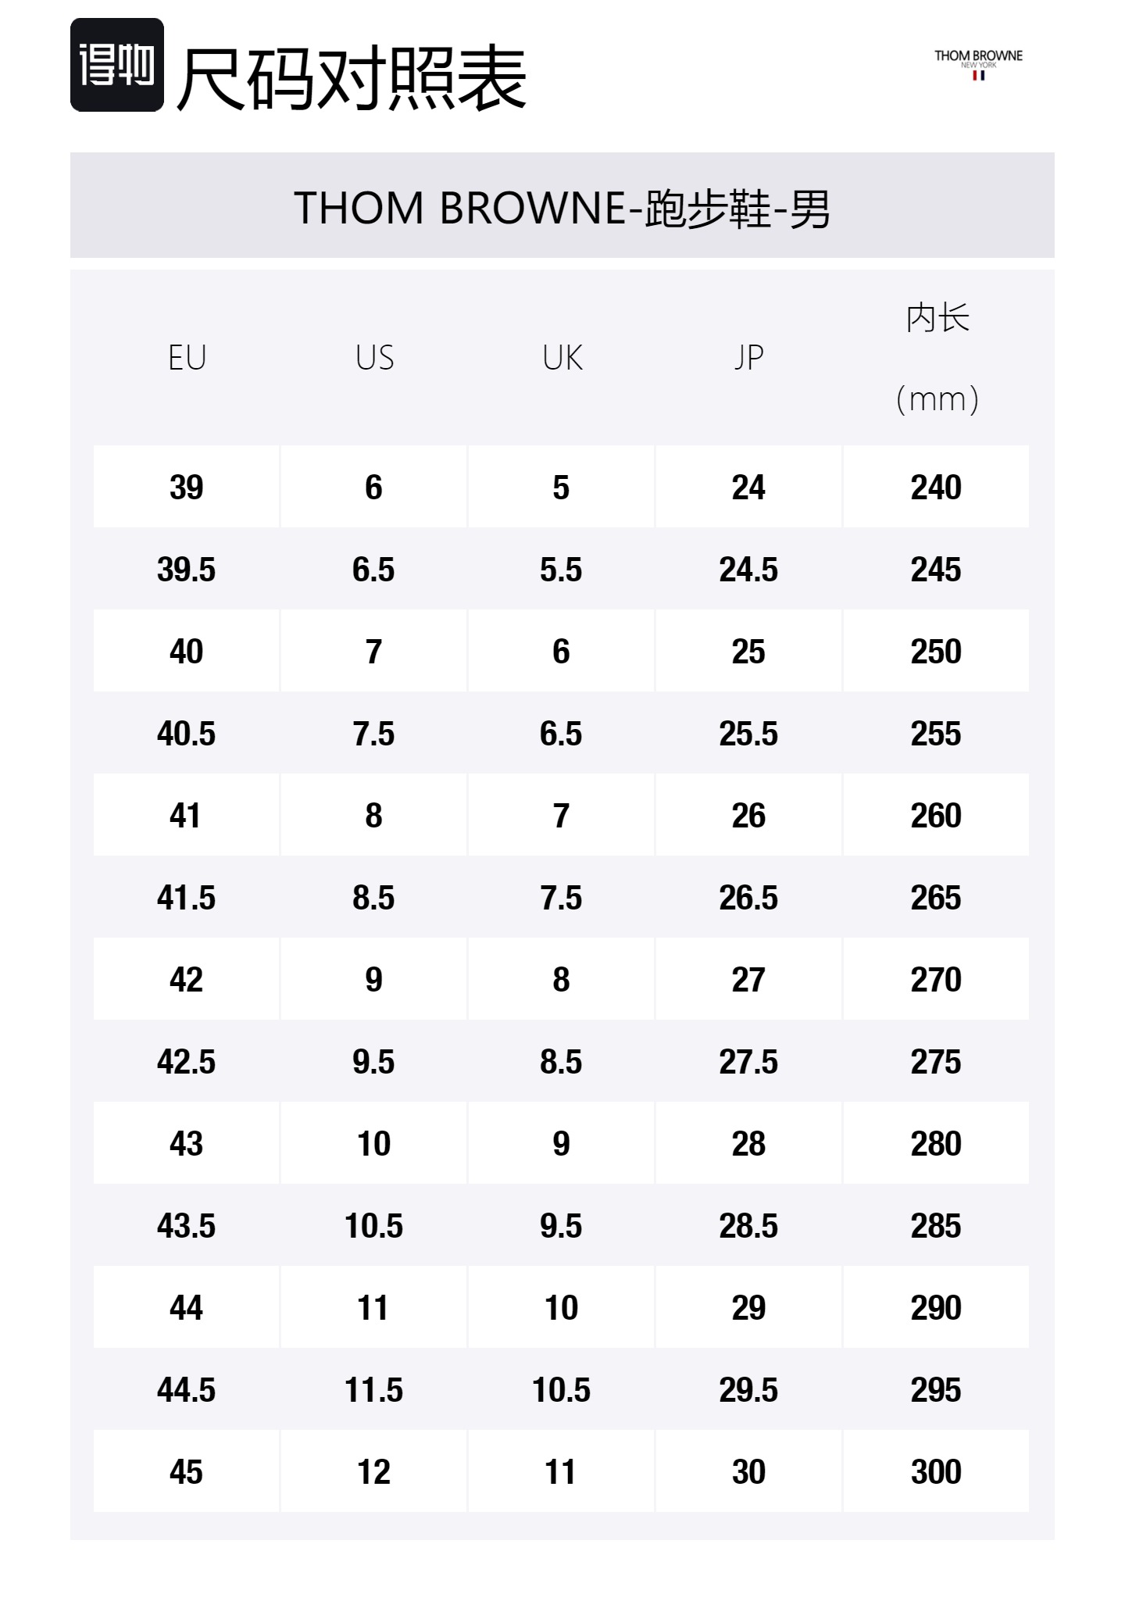The height and width of the screenshot is (1601, 1125).
Task: Click the JP column header
Action: coord(748,358)
